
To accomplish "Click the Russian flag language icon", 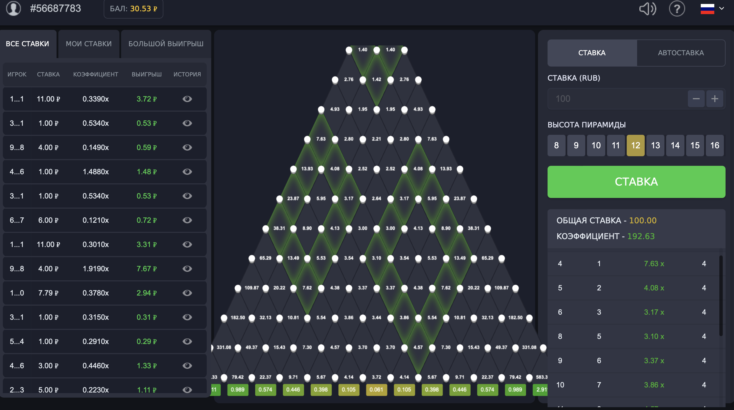I will [x=707, y=9].
